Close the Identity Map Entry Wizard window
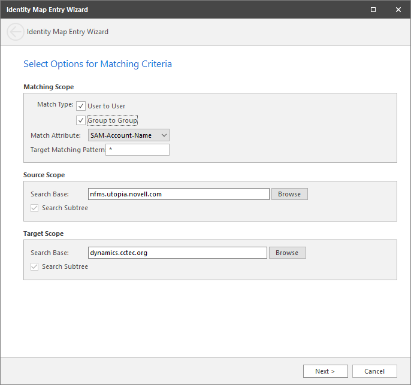This screenshot has height=385, width=411. point(398,10)
